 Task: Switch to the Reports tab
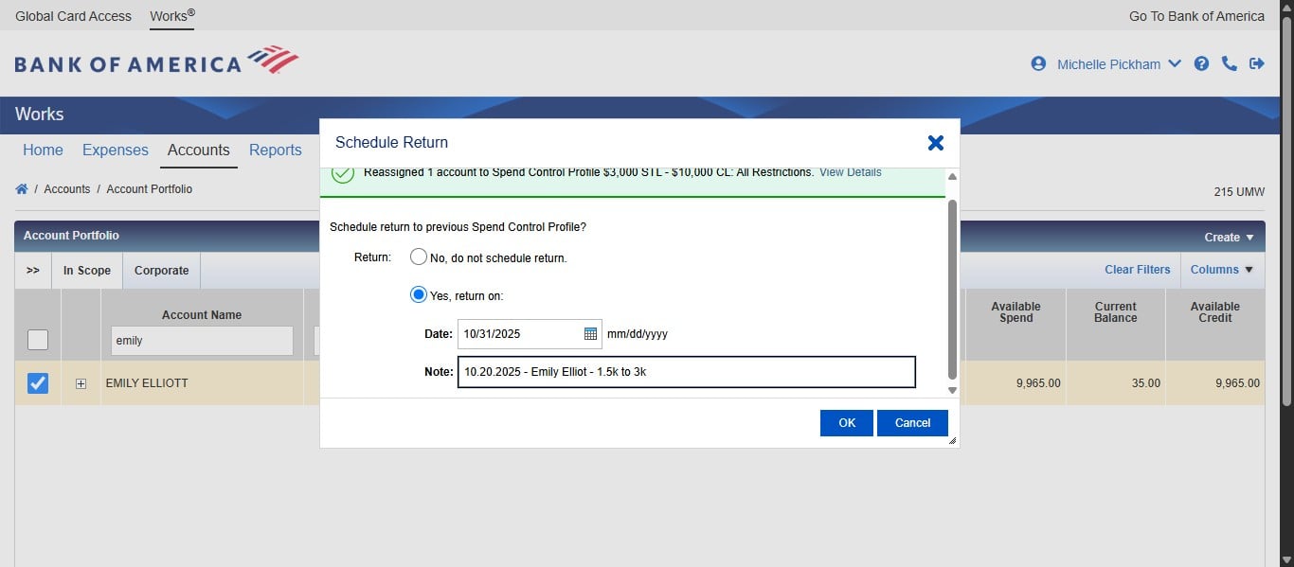tap(275, 150)
